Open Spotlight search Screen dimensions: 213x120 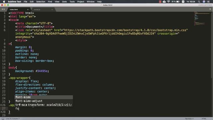pyautogui.click(x=199, y=2)
